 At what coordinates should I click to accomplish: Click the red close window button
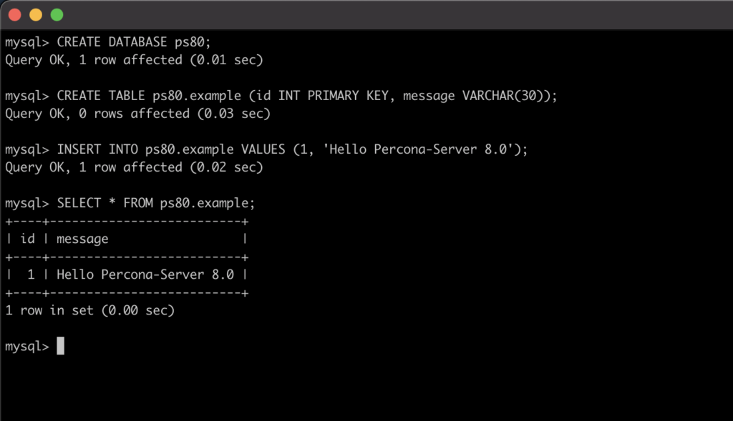click(x=14, y=14)
